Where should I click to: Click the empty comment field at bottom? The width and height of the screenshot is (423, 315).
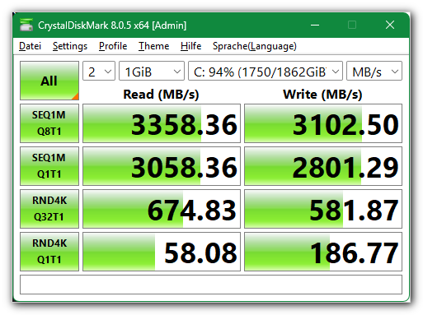(211, 285)
